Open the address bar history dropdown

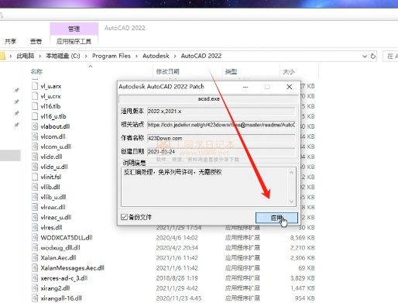point(365,56)
